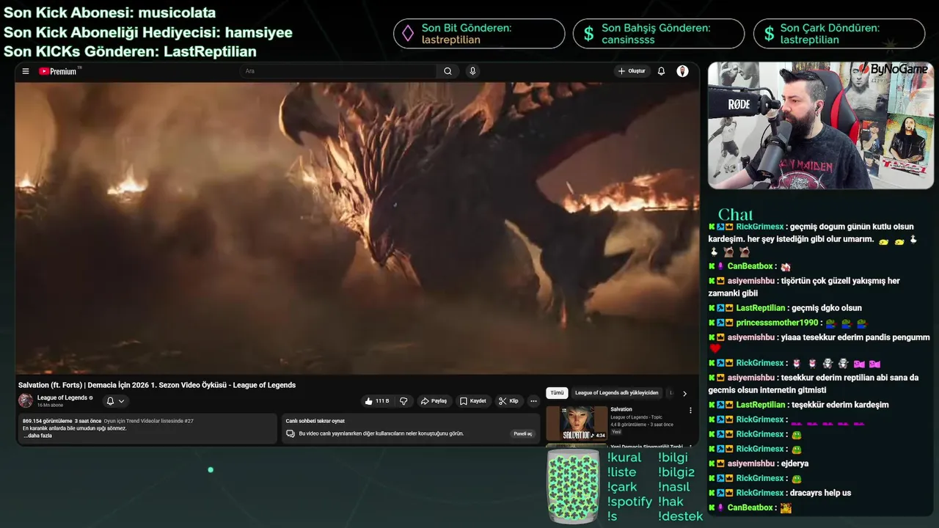Screen dimensions: 939x528
Task: Open Salvation suggested video thumbnail
Action: pyautogui.click(x=577, y=423)
